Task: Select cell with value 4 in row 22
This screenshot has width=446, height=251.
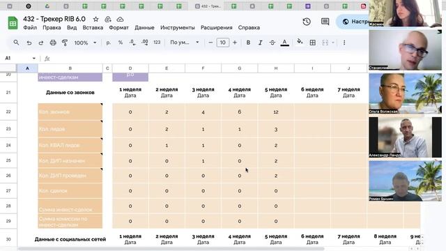Action: click(203, 112)
